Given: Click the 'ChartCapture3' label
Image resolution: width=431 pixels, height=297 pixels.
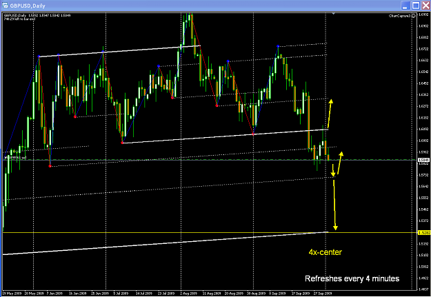Looking at the screenshot, I should (x=400, y=16).
